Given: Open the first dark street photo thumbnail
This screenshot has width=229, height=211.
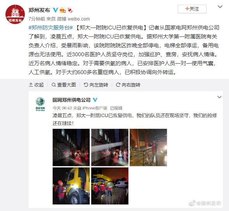Looking at the screenshot, I should pyautogui.click(x=71, y=147).
